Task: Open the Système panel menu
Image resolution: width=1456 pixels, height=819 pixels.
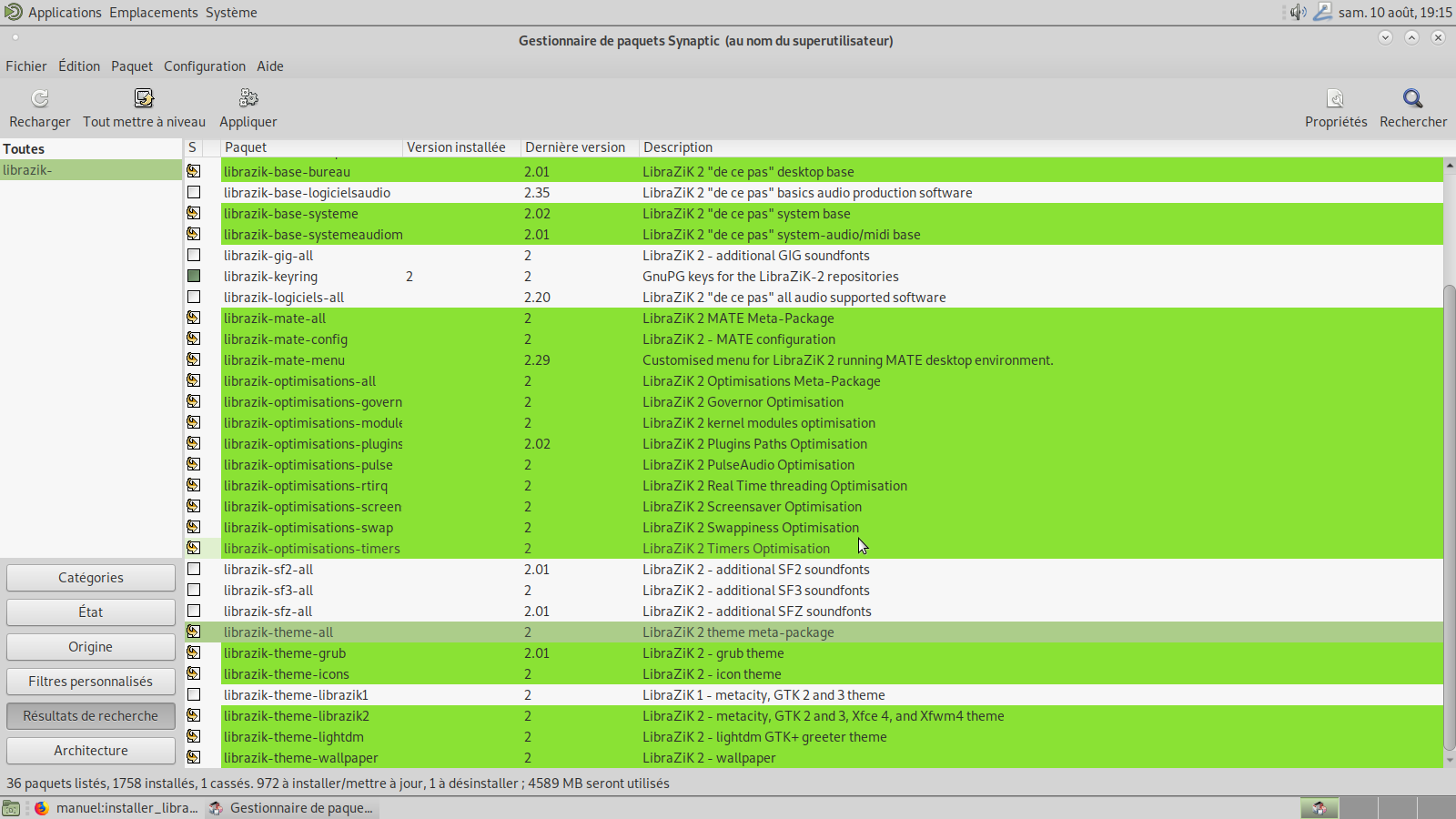Action: 231,13
